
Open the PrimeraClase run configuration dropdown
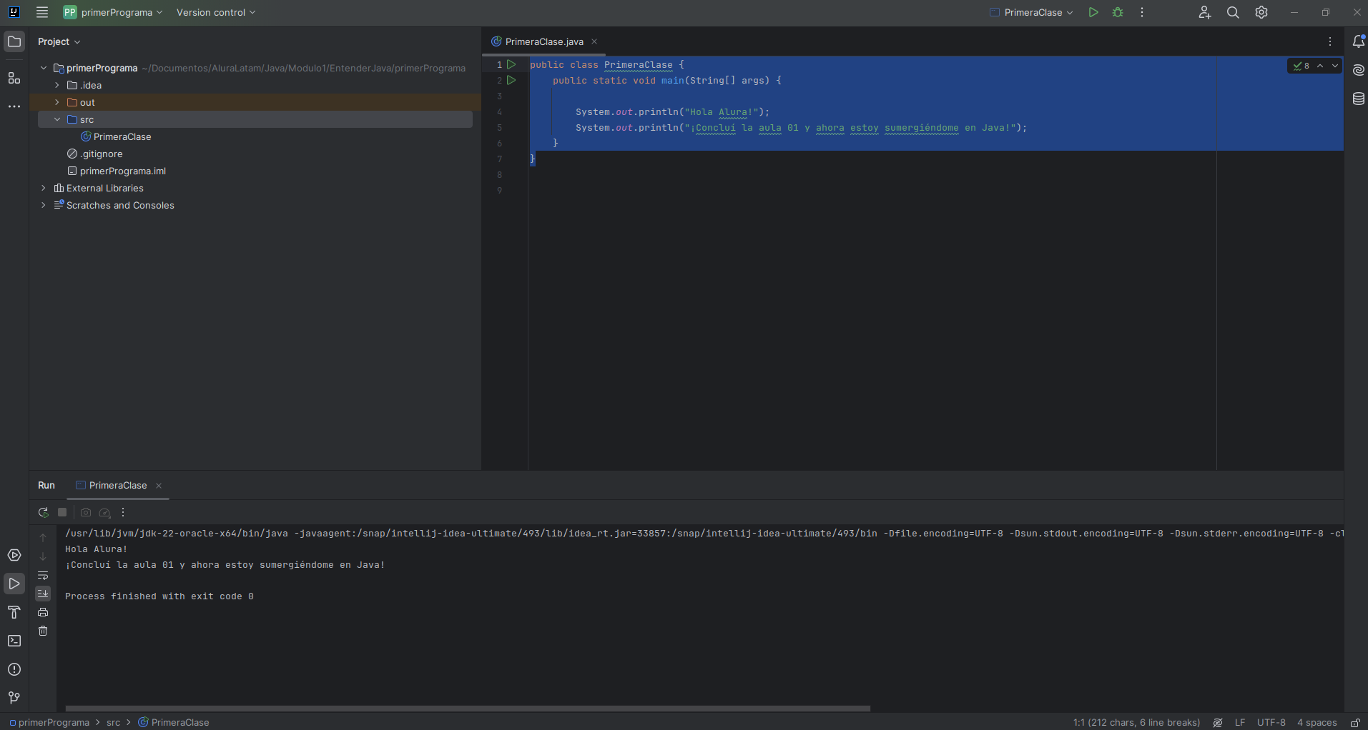coord(1032,12)
